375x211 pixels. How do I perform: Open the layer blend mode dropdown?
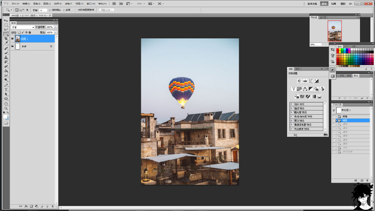22,27
